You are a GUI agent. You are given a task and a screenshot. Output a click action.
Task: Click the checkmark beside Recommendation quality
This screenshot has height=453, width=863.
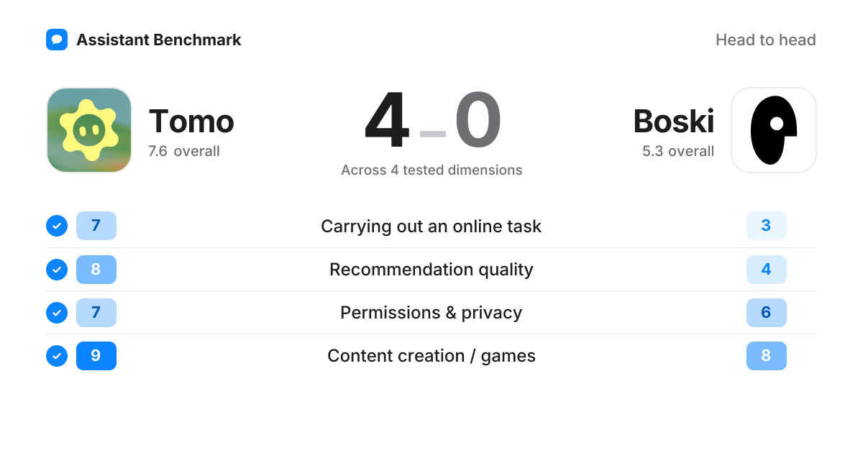point(57,269)
